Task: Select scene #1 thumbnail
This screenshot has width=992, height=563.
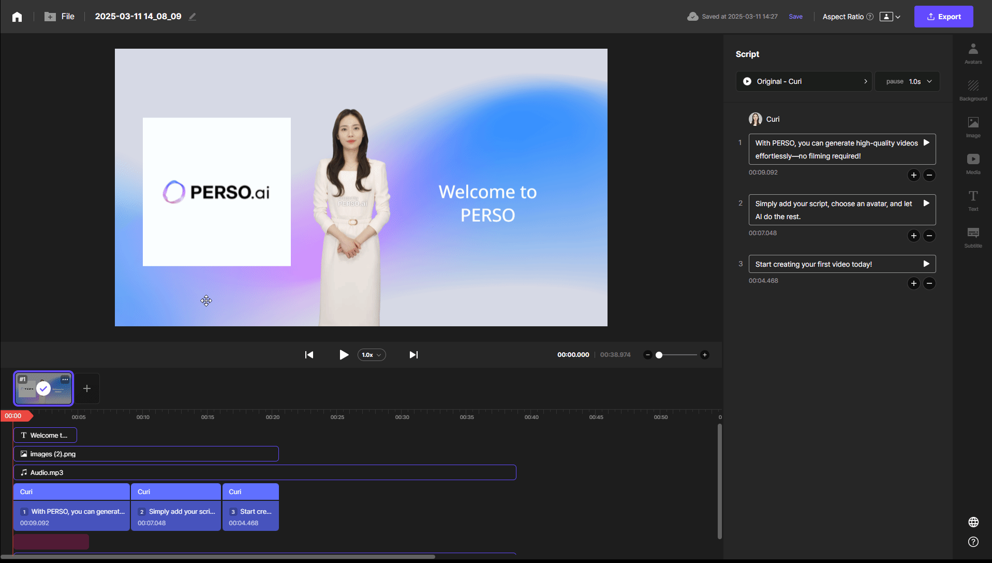Action: (x=43, y=388)
